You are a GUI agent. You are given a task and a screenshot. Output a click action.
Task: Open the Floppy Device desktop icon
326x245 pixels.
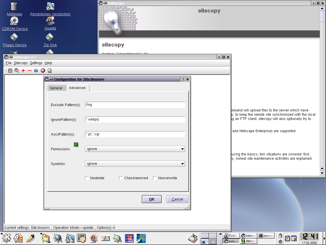pyautogui.click(x=14, y=40)
